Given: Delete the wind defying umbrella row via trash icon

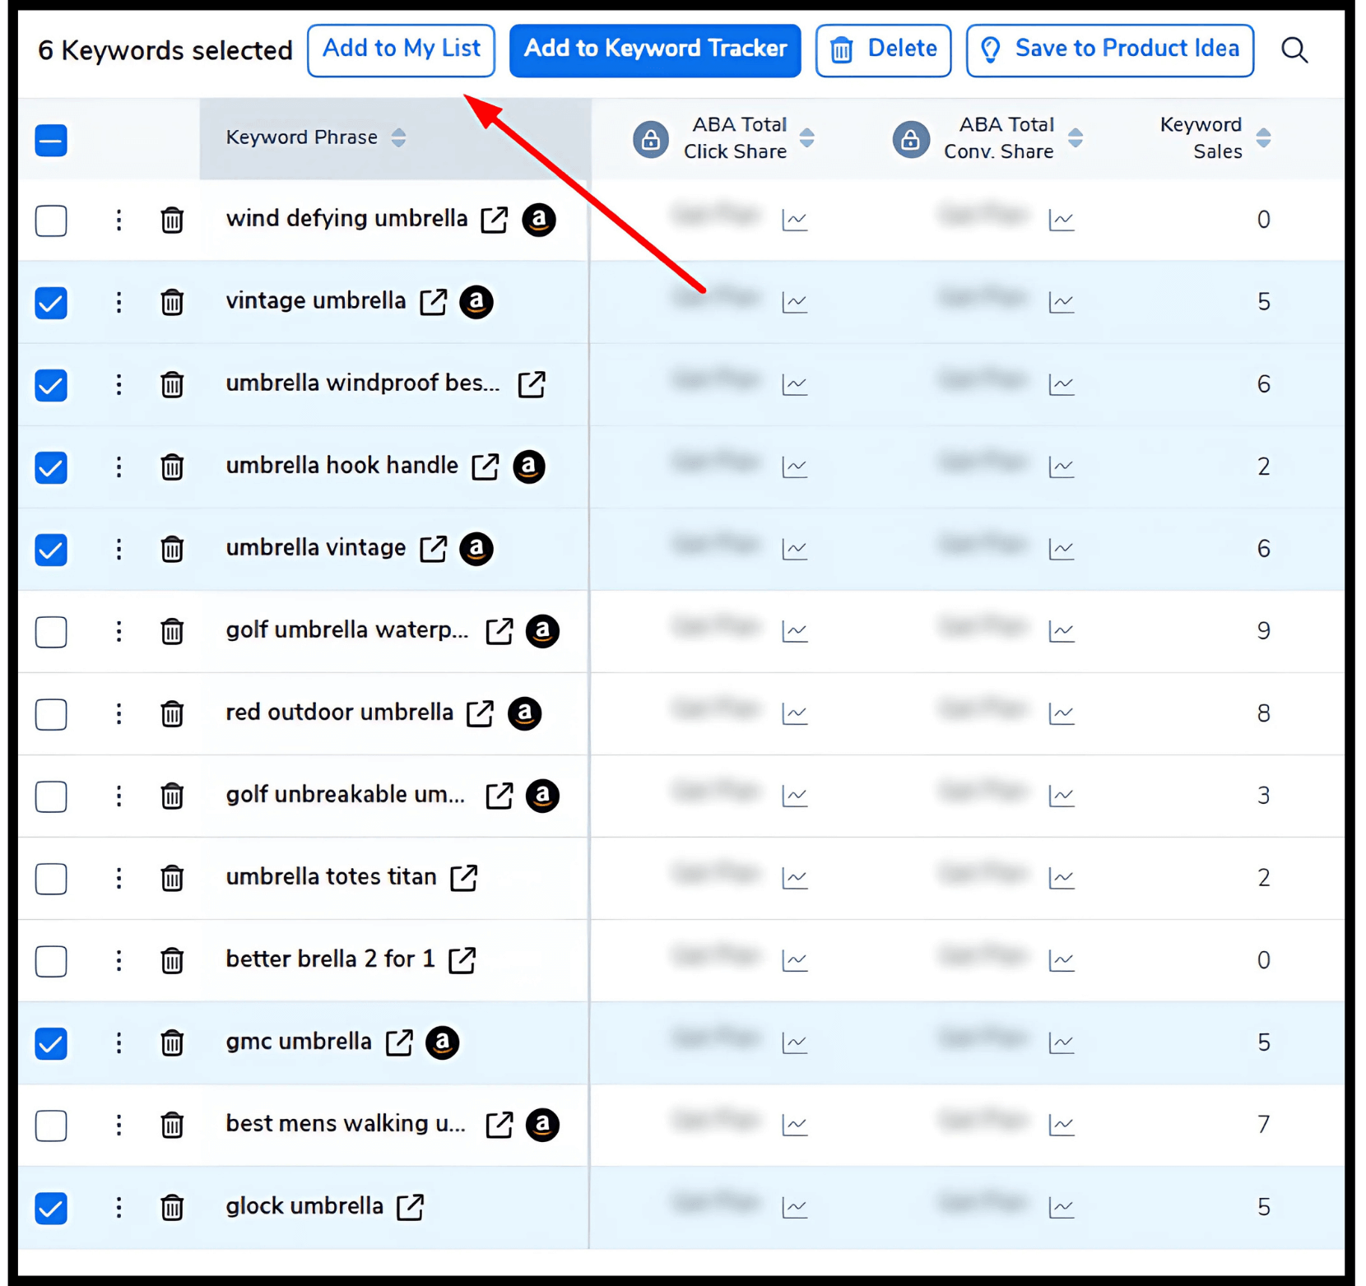Looking at the screenshot, I should point(172,220).
